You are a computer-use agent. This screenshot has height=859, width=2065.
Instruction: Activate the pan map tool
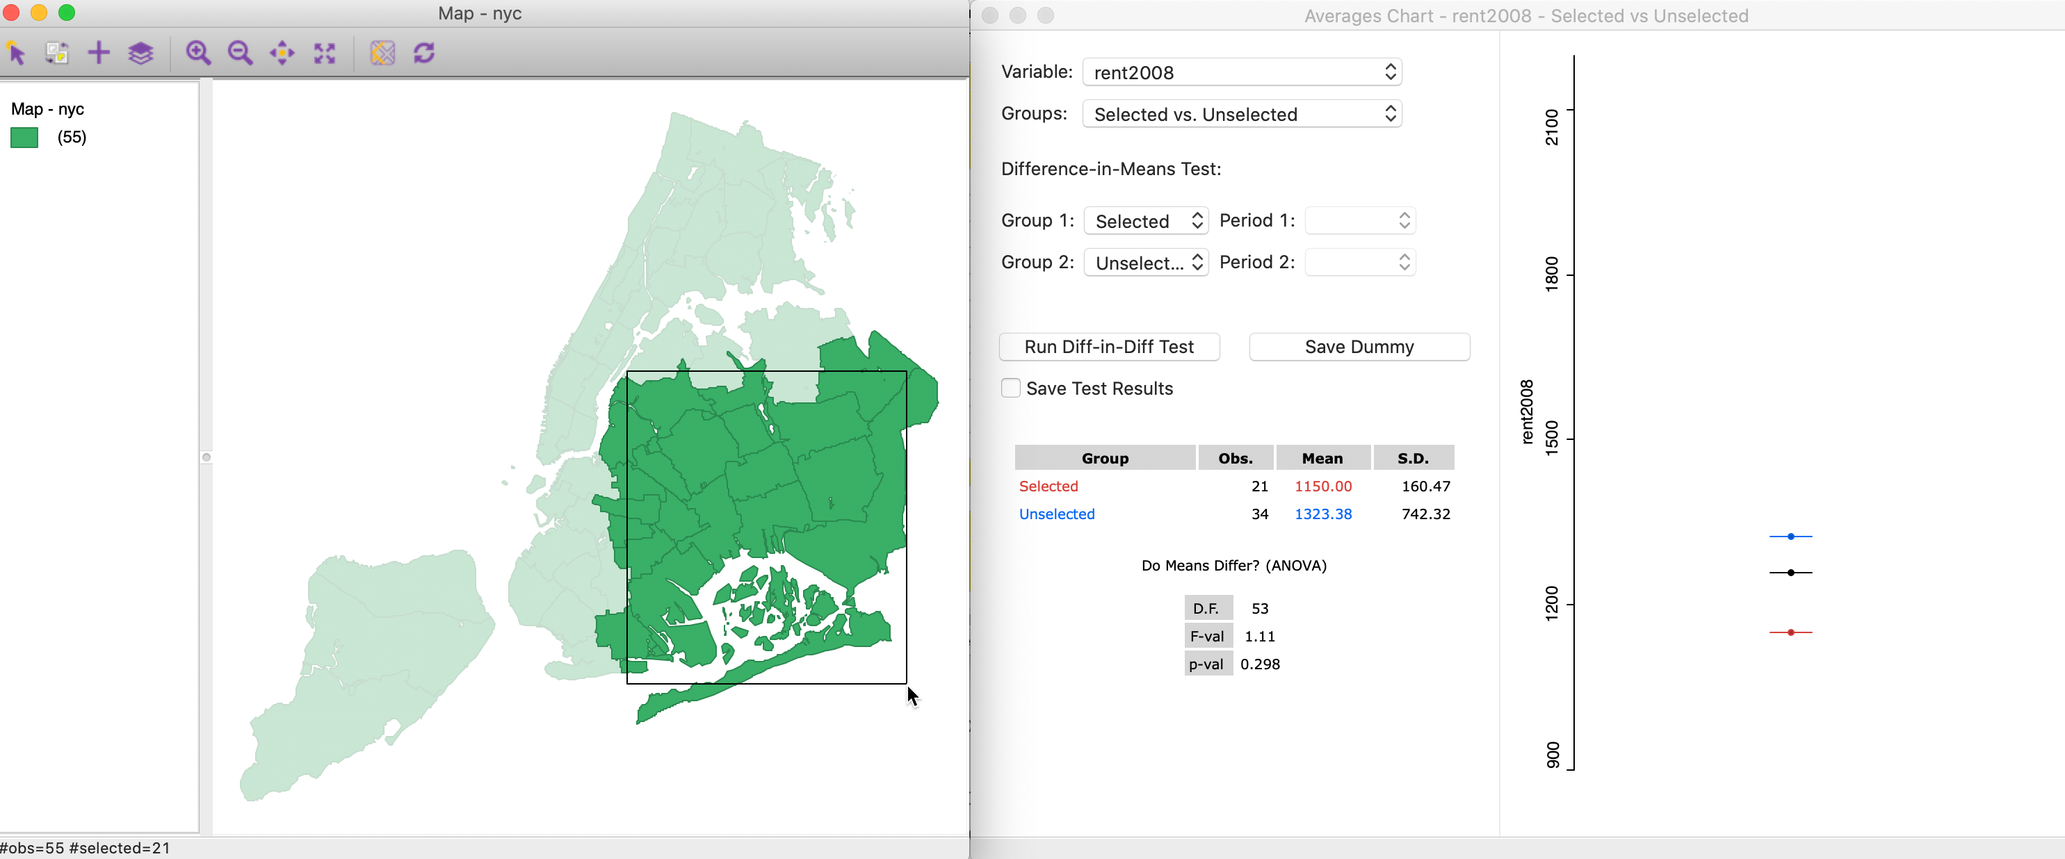pyautogui.click(x=282, y=53)
